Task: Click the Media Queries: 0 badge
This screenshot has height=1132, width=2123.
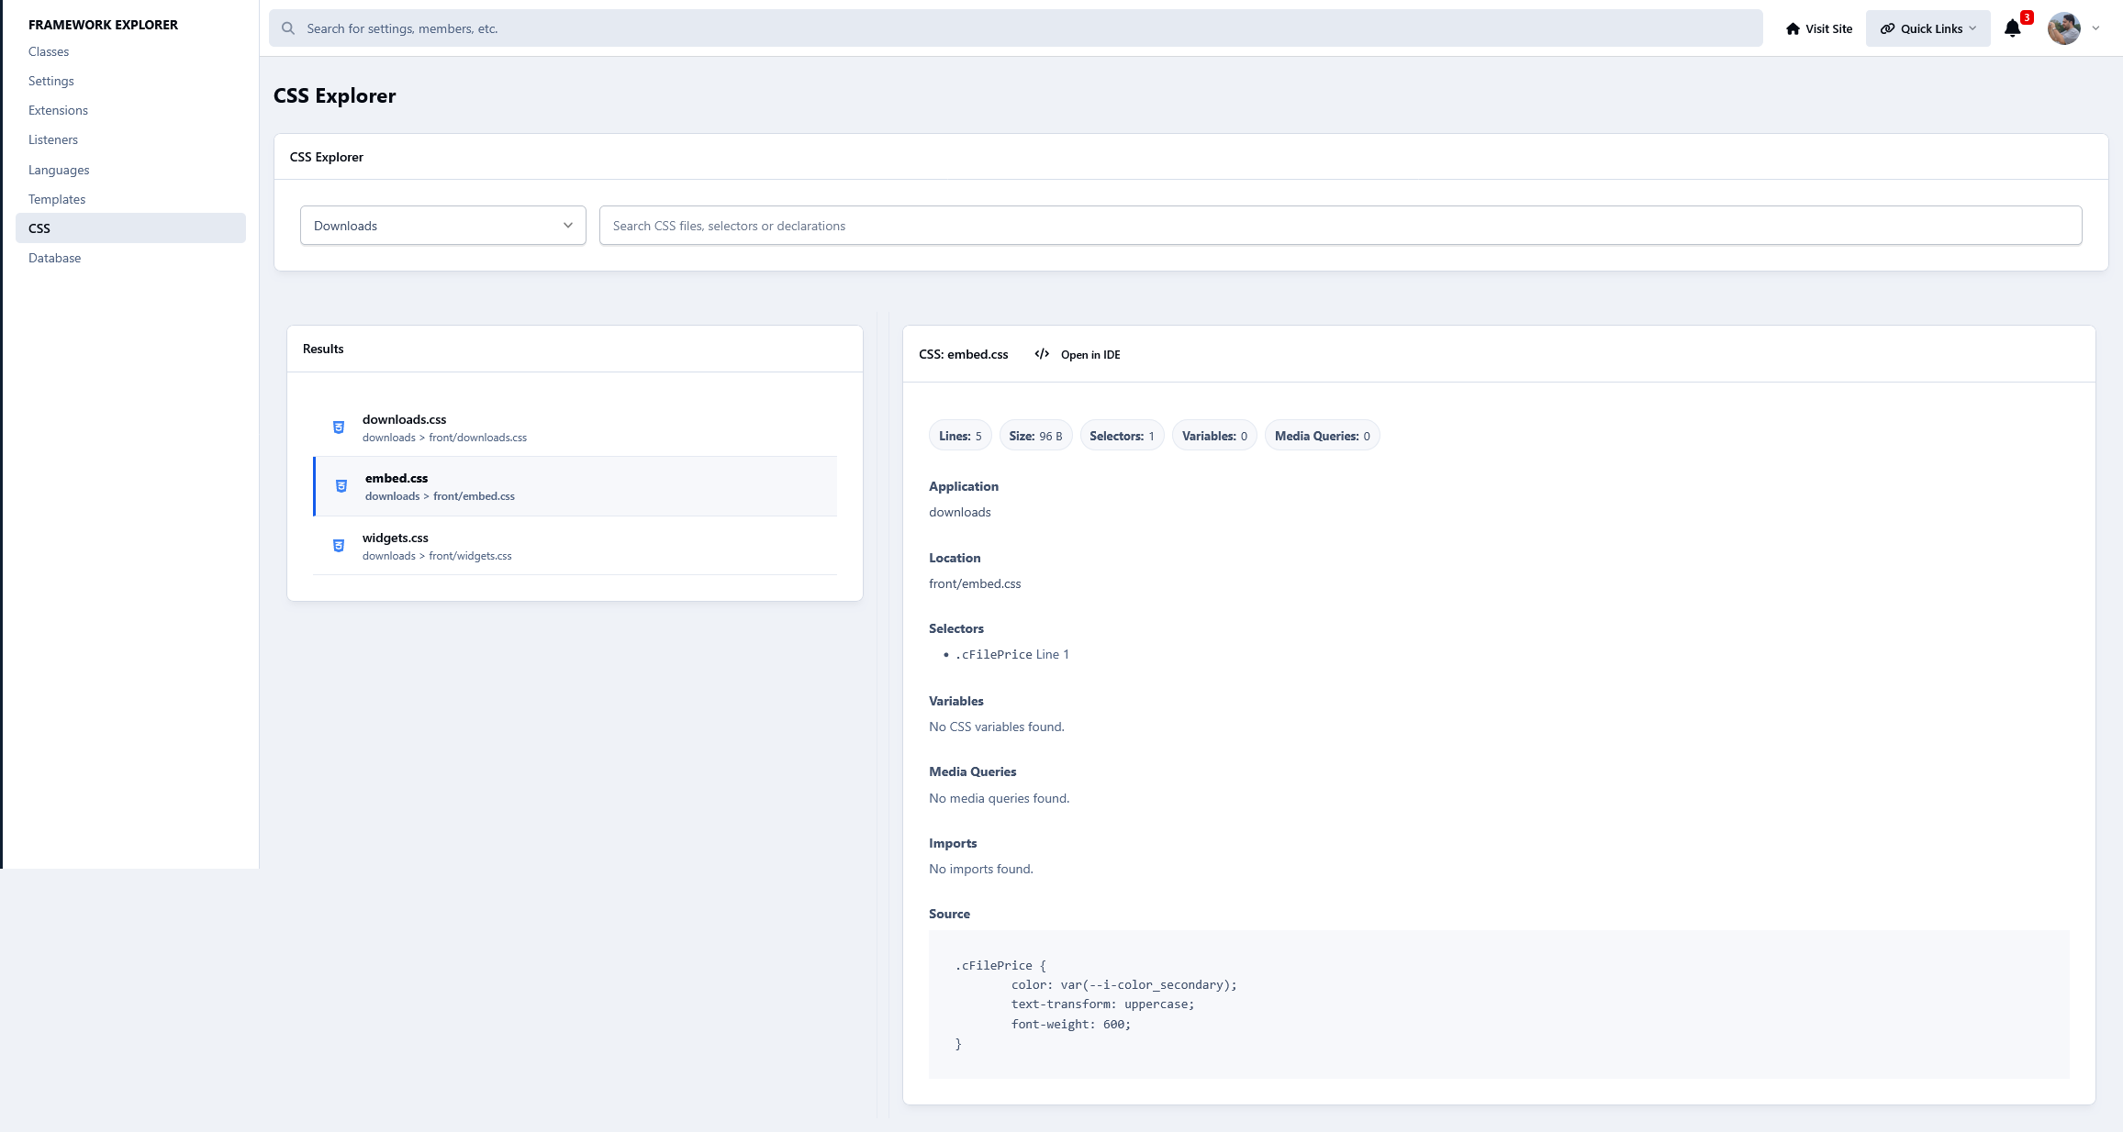Action: click(x=1322, y=436)
